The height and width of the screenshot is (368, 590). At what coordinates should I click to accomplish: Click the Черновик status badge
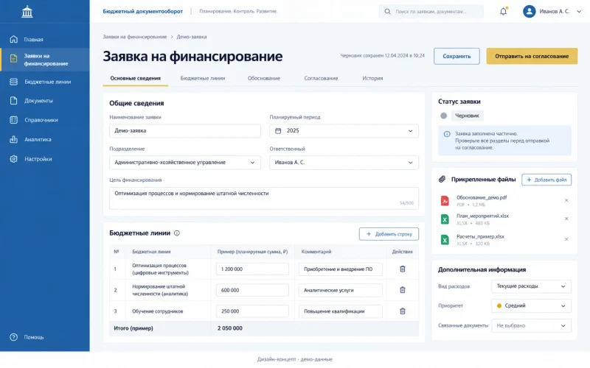click(467, 116)
